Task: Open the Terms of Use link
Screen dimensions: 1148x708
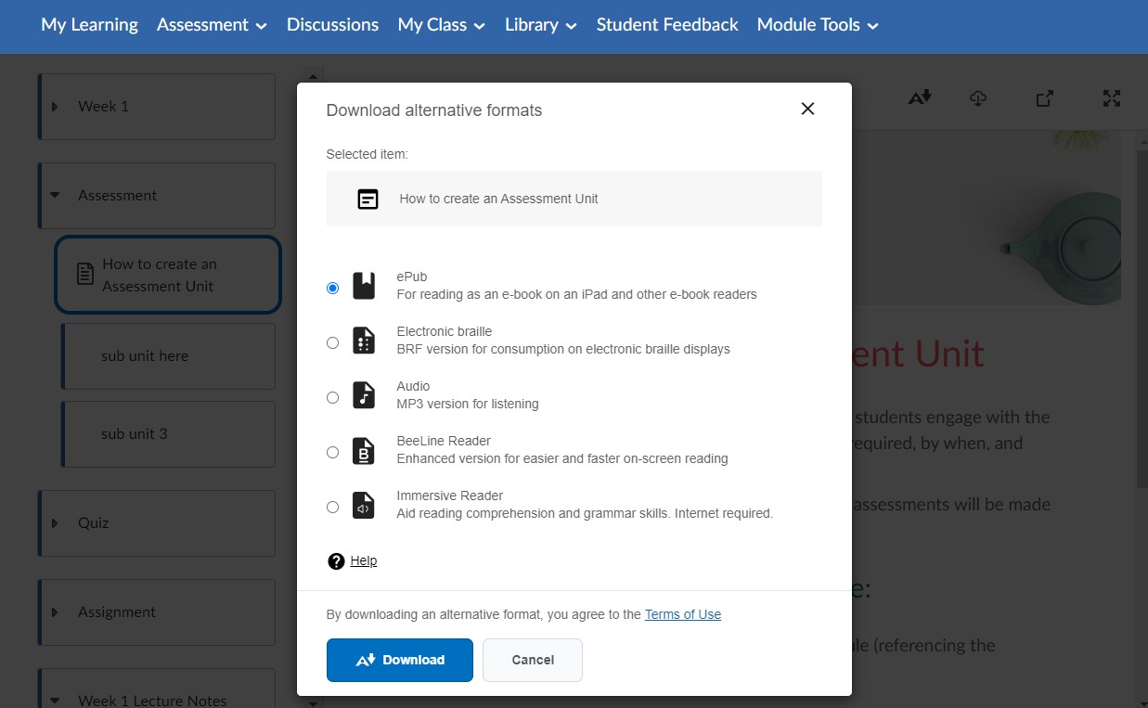Action: [x=683, y=614]
